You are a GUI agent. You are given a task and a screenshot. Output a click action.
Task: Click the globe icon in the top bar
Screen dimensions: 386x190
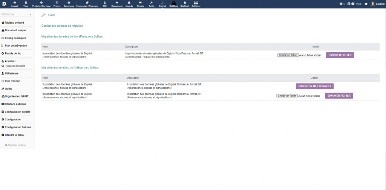[341, 4]
